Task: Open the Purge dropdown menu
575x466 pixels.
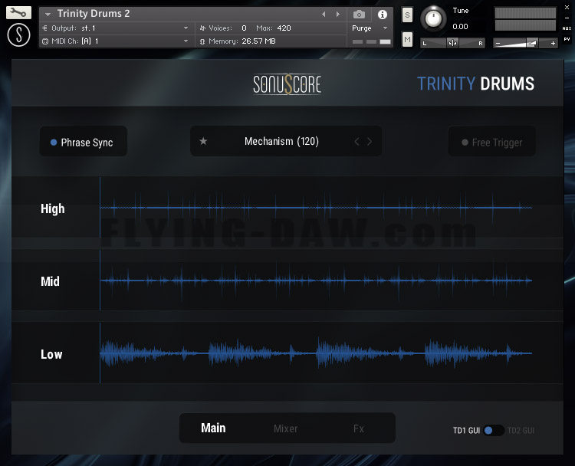Action: (385, 28)
